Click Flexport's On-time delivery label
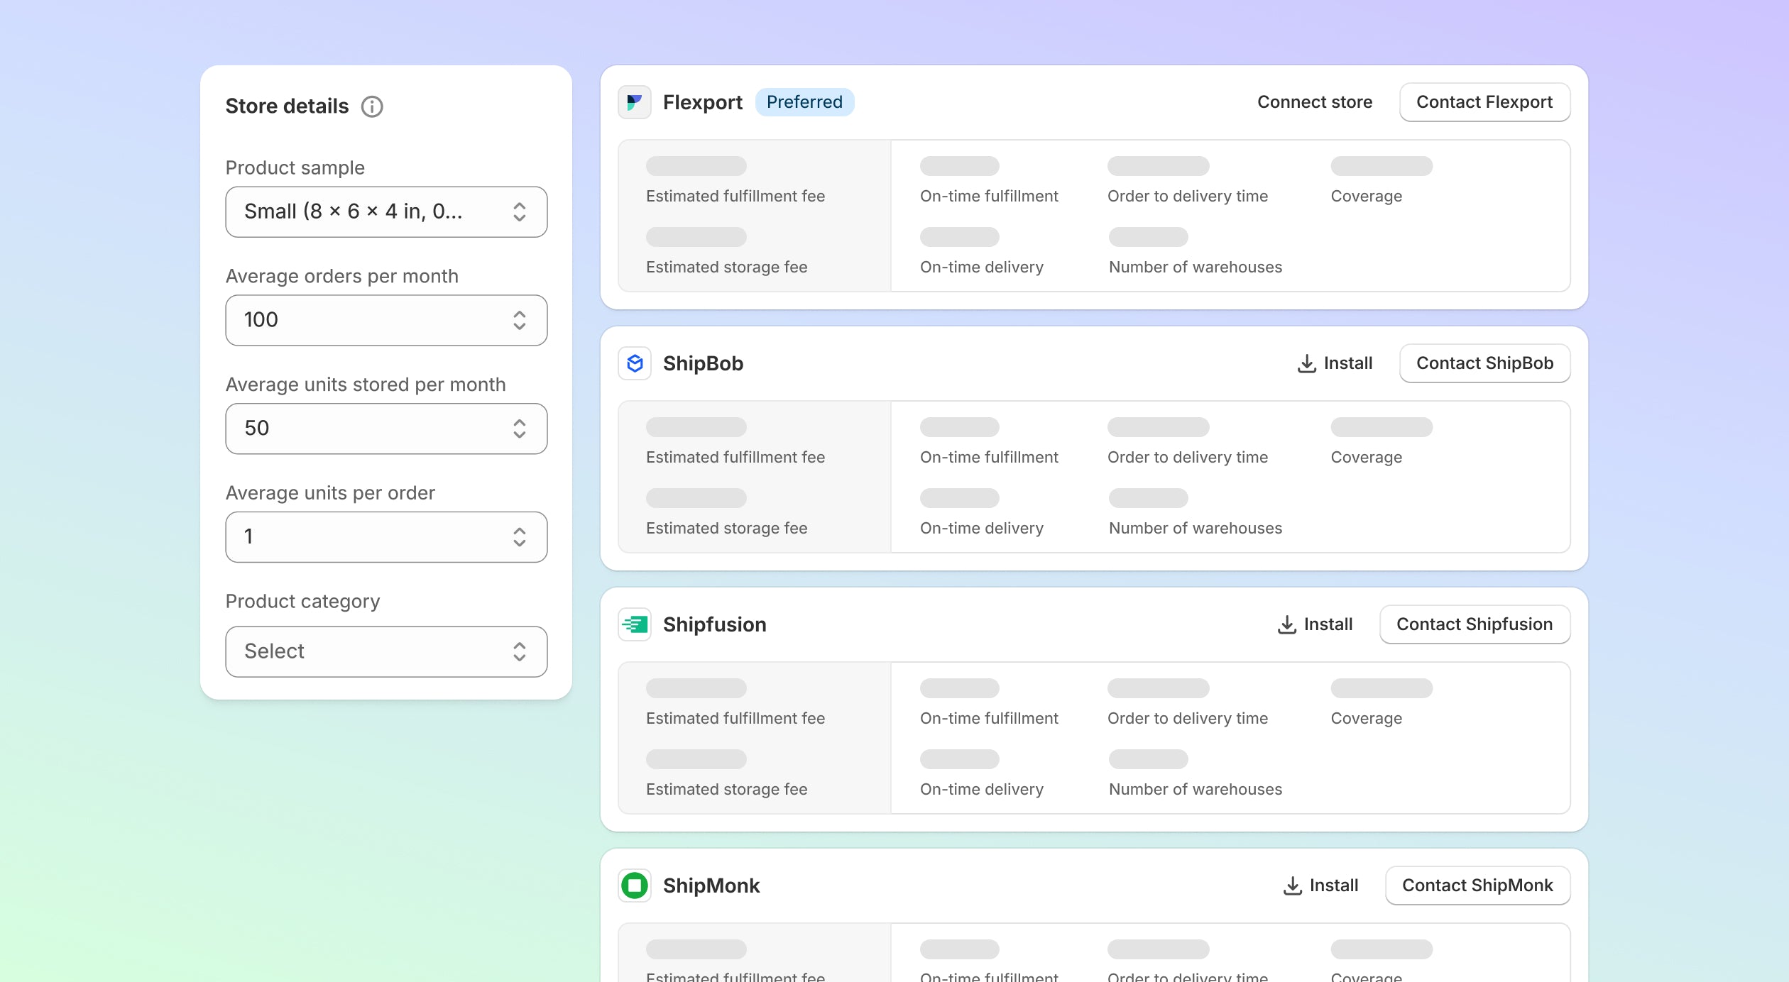 [982, 267]
